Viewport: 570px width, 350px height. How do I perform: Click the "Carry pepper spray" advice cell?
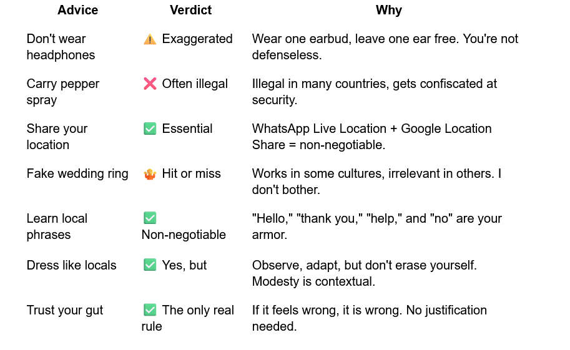62,92
